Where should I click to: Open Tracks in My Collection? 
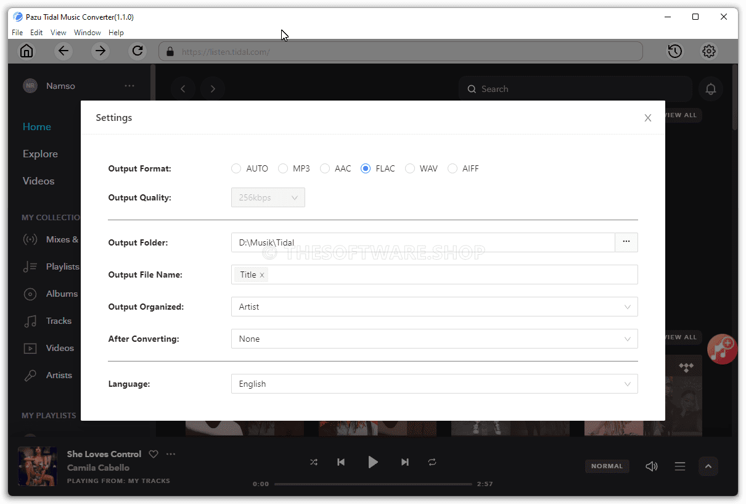click(x=47, y=321)
